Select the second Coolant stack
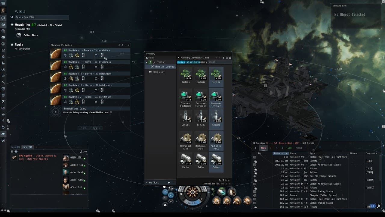 pos(201,118)
